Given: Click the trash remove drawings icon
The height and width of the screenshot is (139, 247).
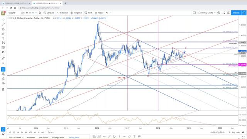Looking at the screenshot, I should pos(3,90).
